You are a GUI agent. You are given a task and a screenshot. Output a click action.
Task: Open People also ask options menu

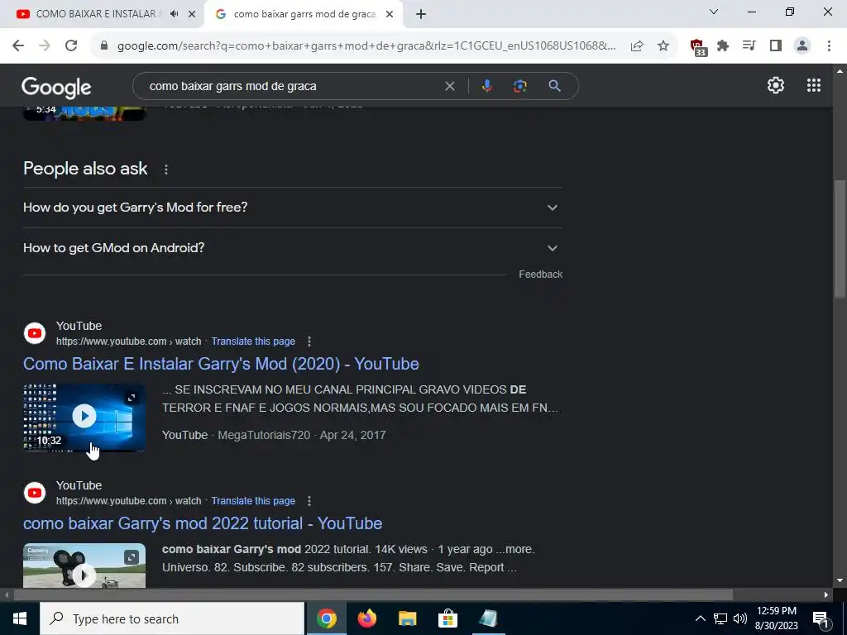tap(165, 169)
